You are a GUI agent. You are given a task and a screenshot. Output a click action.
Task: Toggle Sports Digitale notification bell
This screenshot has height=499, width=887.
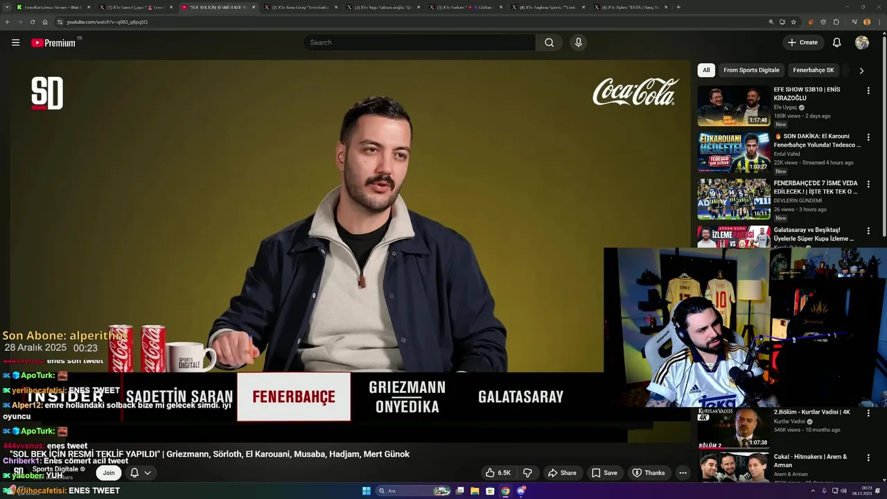point(134,473)
